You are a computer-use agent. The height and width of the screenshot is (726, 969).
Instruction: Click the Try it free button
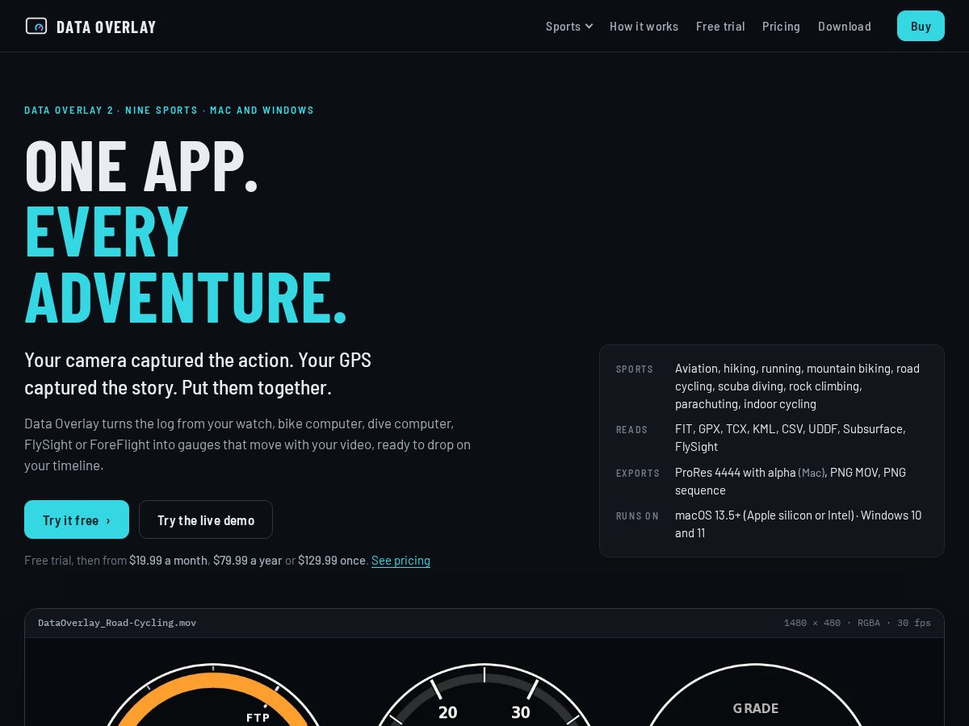coord(77,519)
